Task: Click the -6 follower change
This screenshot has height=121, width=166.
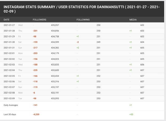Action: (x=34, y=93)
